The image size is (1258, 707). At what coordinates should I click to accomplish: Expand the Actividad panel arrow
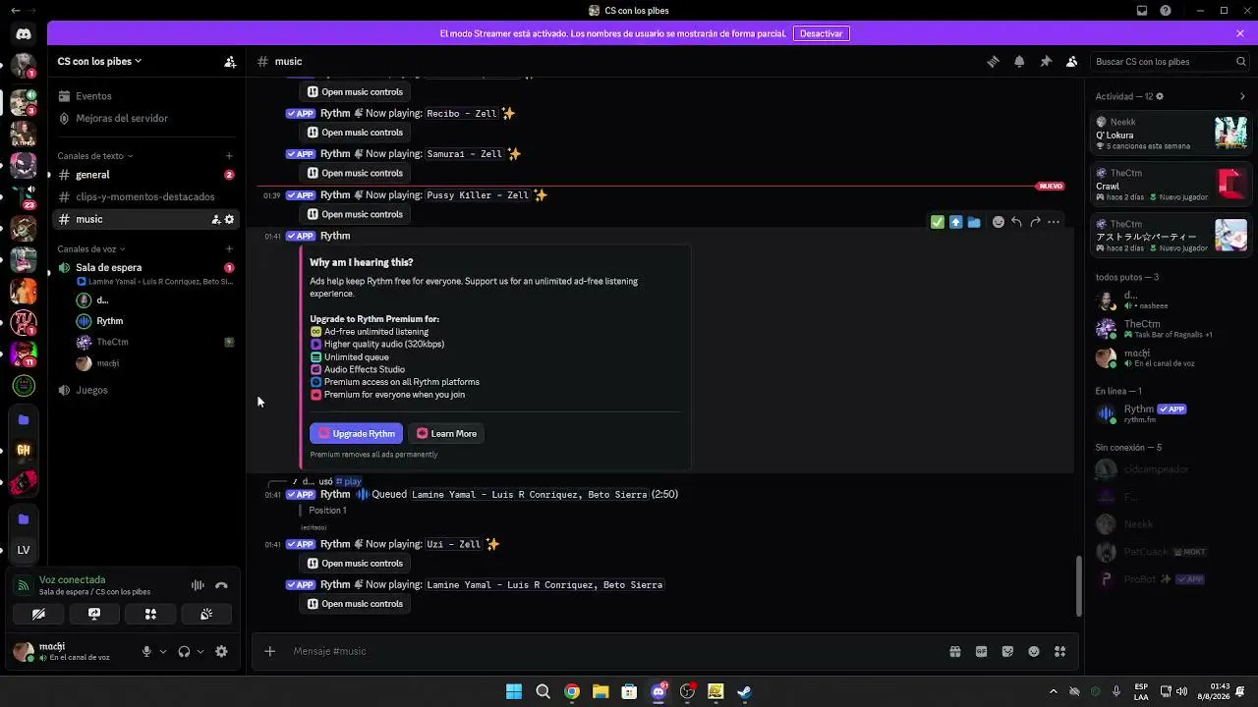[x=1242, y=96]
